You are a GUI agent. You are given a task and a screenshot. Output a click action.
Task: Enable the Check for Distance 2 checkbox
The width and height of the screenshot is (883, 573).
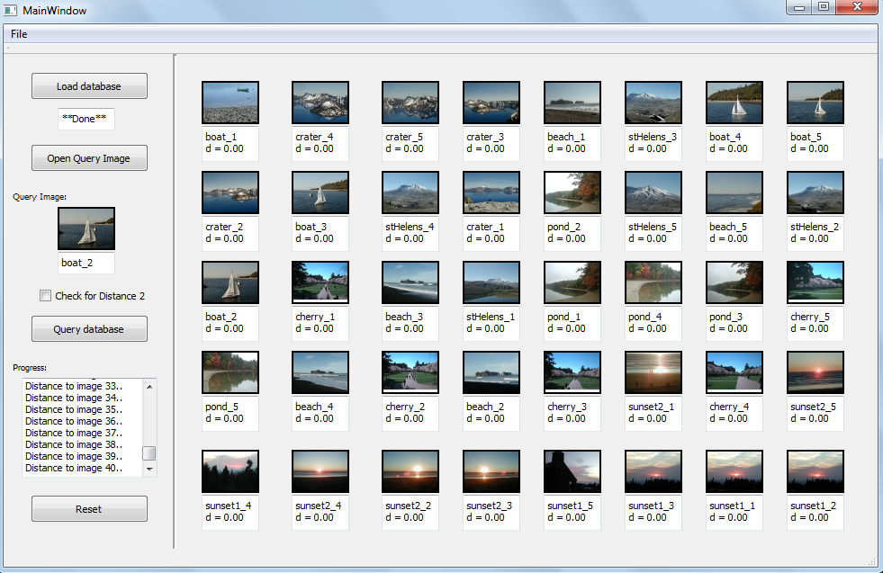[46, 296]
